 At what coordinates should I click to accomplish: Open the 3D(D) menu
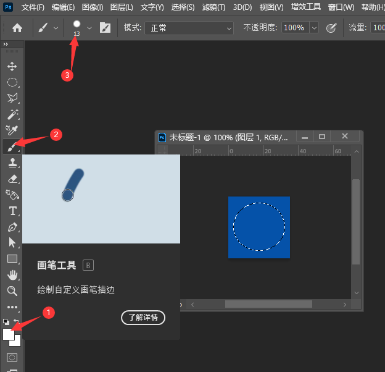(242, 7)
